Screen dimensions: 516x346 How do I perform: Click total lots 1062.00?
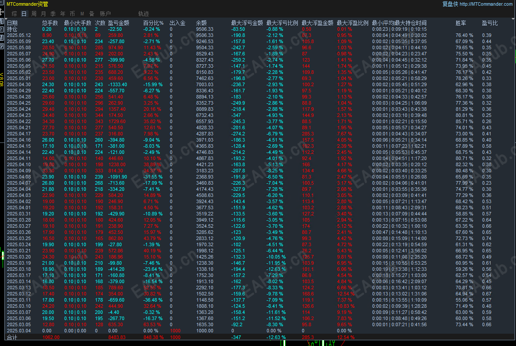point(51,338)
